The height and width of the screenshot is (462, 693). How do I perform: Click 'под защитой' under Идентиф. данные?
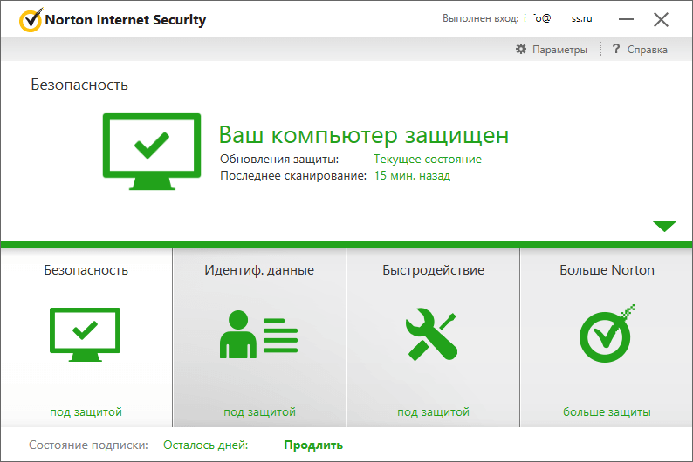coord(259,411)
